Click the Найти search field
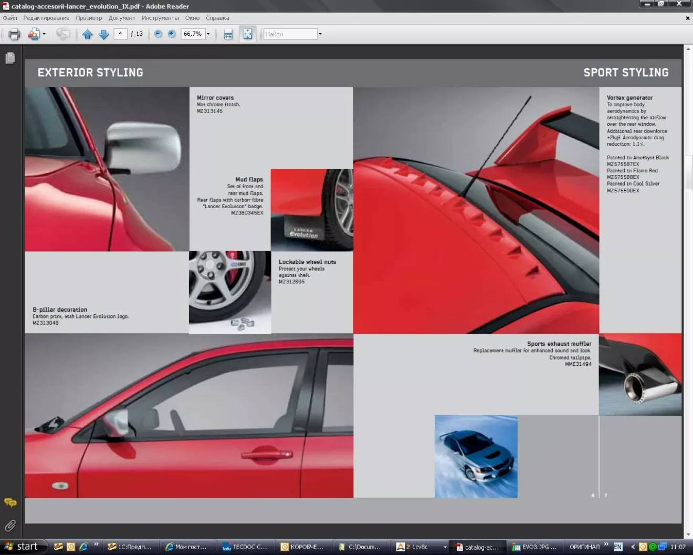The image size is (693, 555). [x=290, y=34]
